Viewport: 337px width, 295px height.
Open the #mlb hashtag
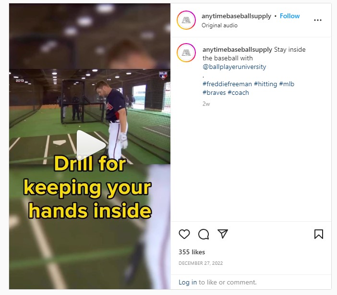coord(287,84)
